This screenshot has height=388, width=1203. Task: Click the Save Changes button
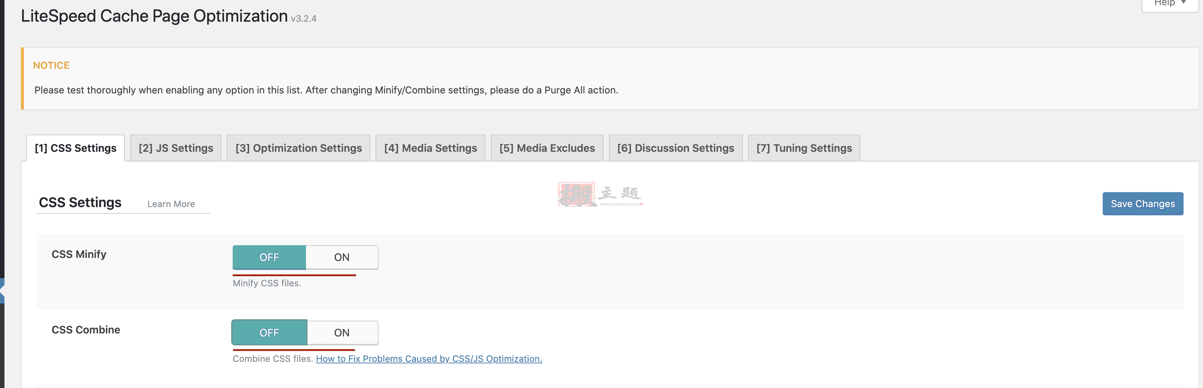click(x=1143, y=204)
